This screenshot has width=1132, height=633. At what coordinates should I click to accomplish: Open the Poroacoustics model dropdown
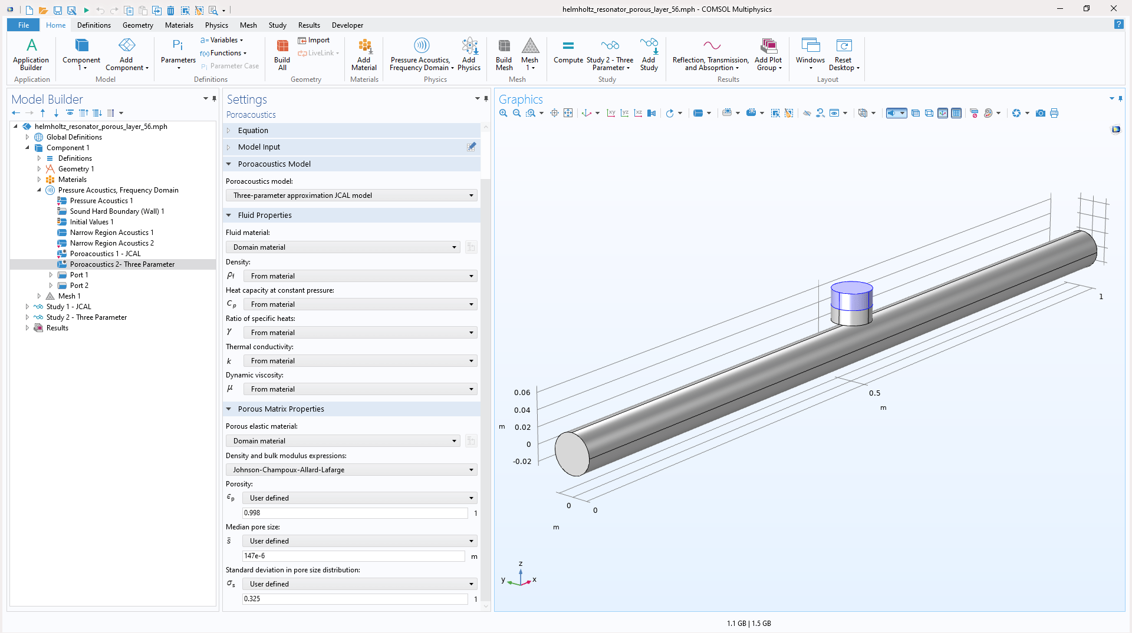pyautogui.click(x=351, y=195)
